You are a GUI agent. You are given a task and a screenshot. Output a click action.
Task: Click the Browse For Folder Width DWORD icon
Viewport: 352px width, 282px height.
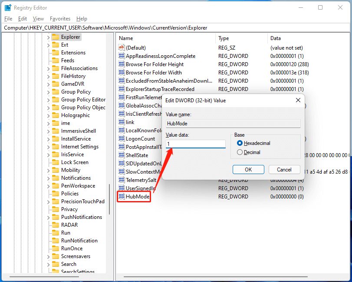122,73
